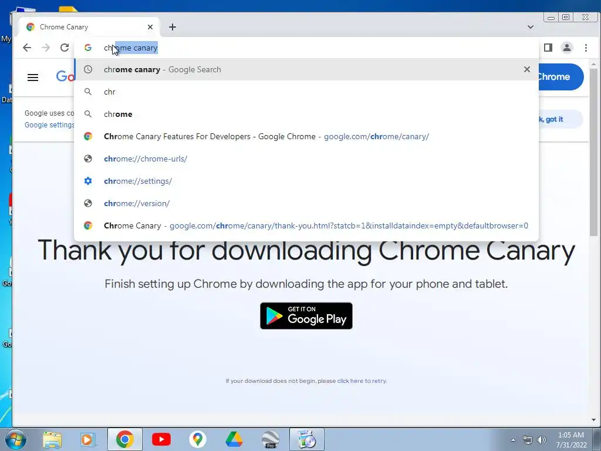Open YouTube from the taskbar
Screen dimensions: 601x451
pos(161,439)
